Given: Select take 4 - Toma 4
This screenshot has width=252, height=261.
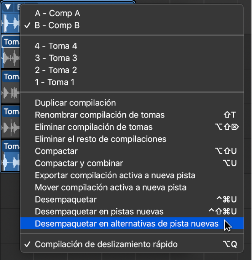Looking at the screenshot, I should pos(56,46).
